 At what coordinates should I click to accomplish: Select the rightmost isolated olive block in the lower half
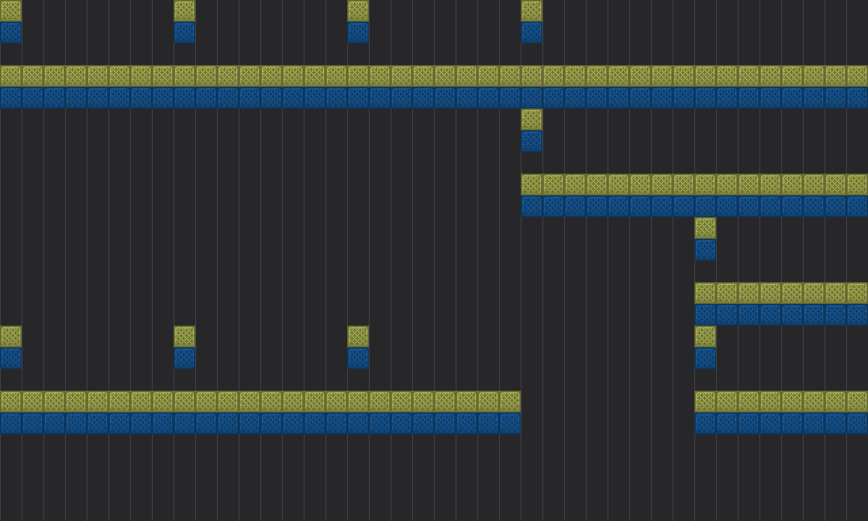click(705, 336)
